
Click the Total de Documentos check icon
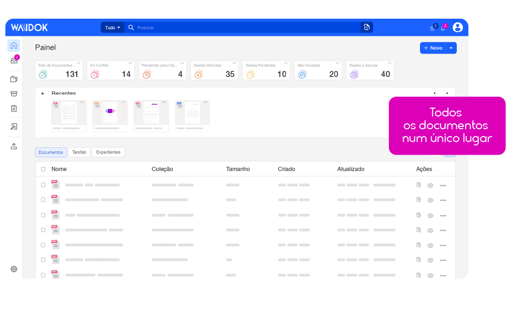coord(42,75)
